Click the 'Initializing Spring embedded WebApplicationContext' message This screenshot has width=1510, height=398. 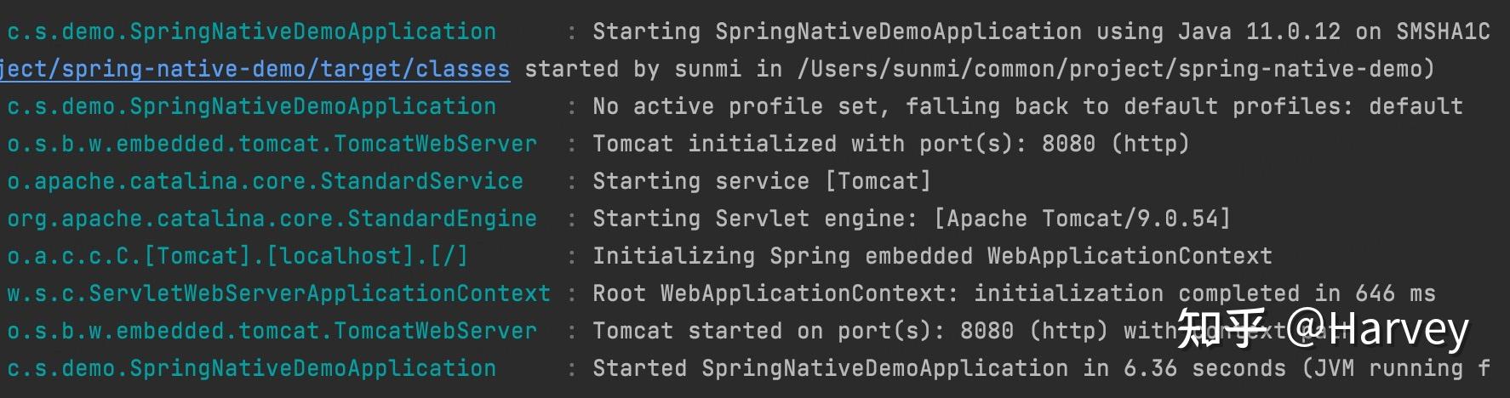[932, 256]
